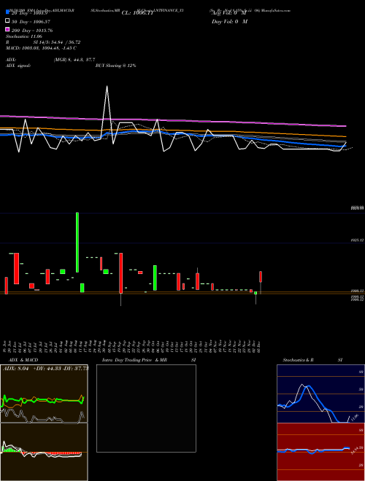Viewport: 365px width, 481px height.
Task: Click the 'Intra Day Trading Price & MR' heading
Action: tap(134, 360)
